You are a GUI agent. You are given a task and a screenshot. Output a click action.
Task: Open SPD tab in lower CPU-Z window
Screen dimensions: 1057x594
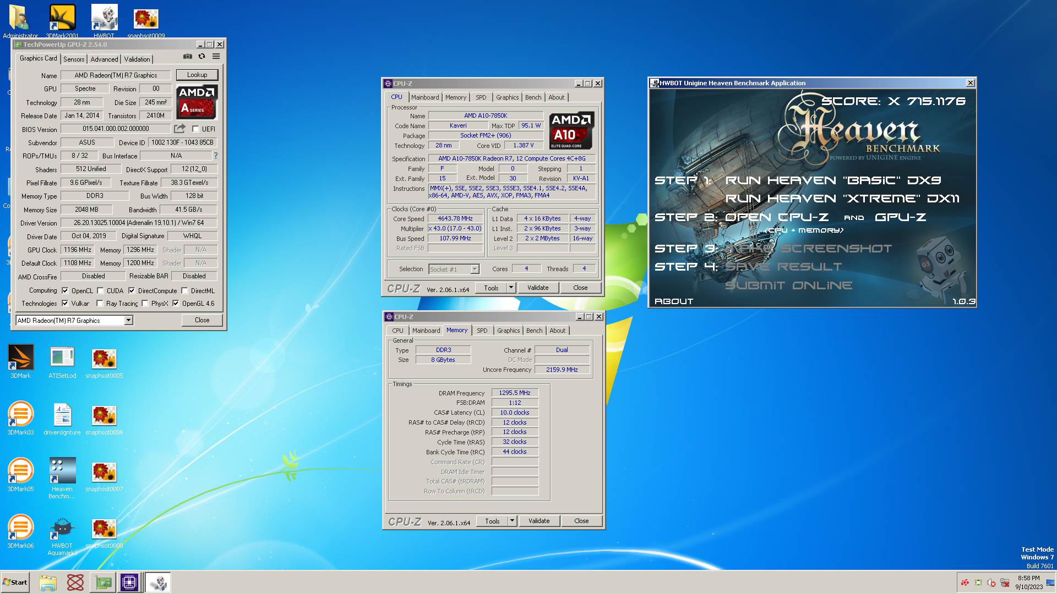(x=482, y=331)
